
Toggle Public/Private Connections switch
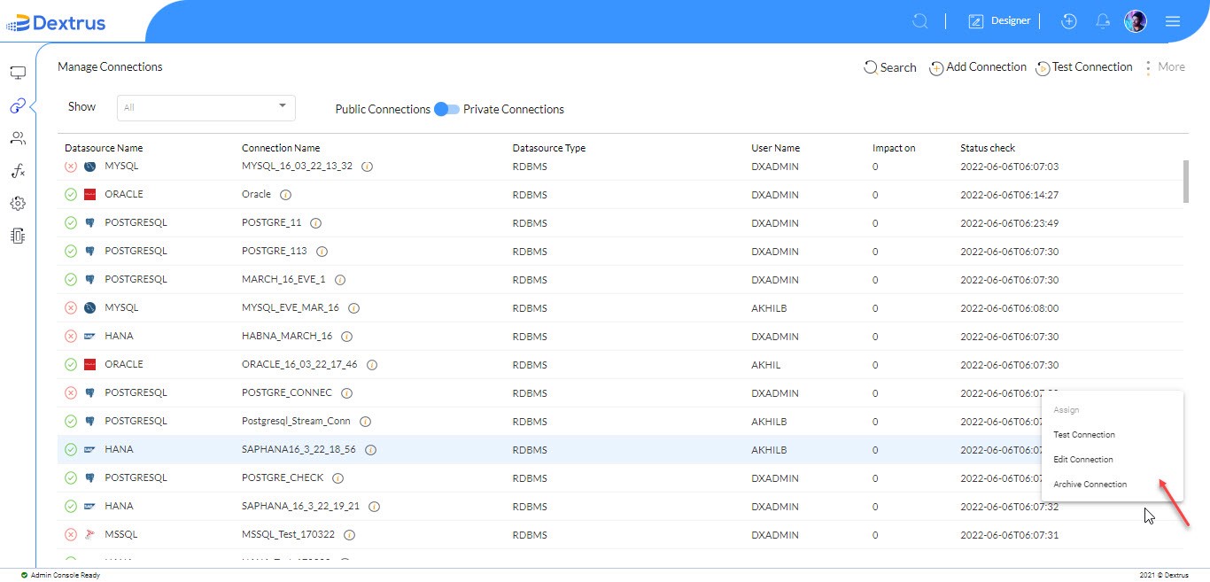tap(447, 109)
